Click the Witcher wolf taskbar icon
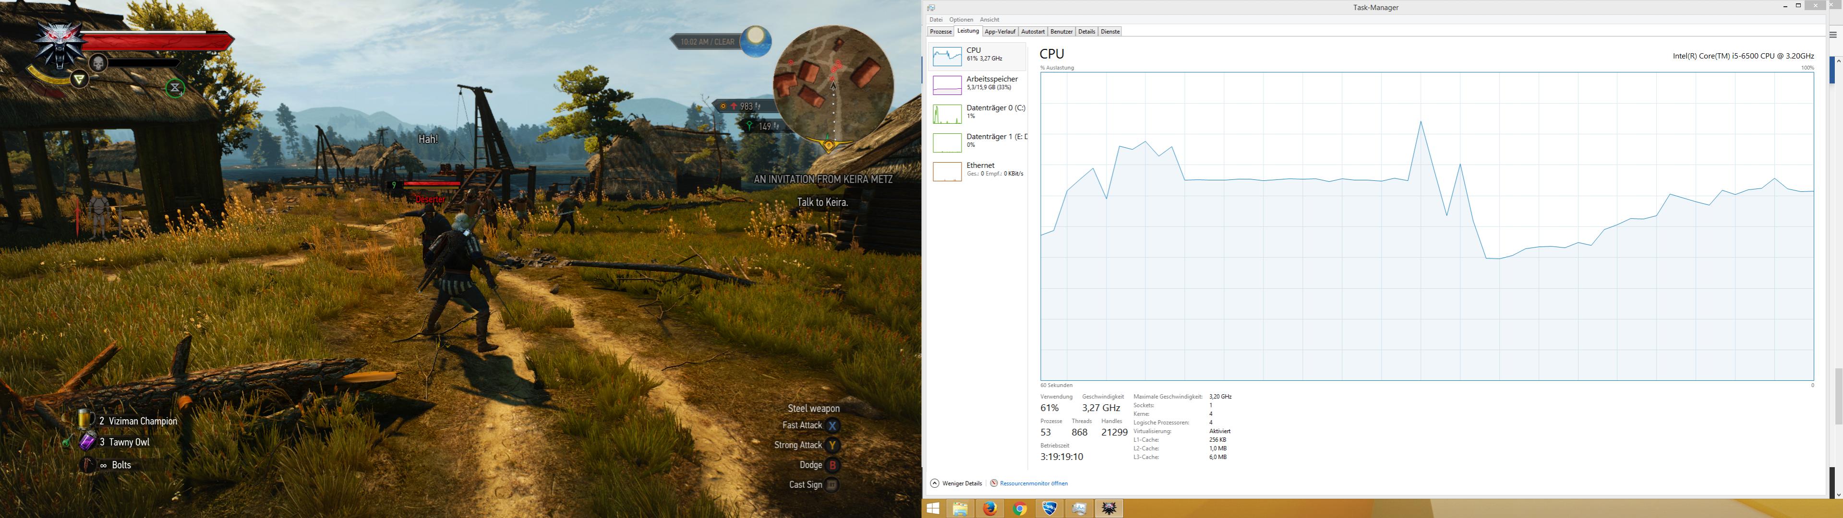Image resolution: width=1843 pixels, height=518 pixels. [x=1109, y=509]
